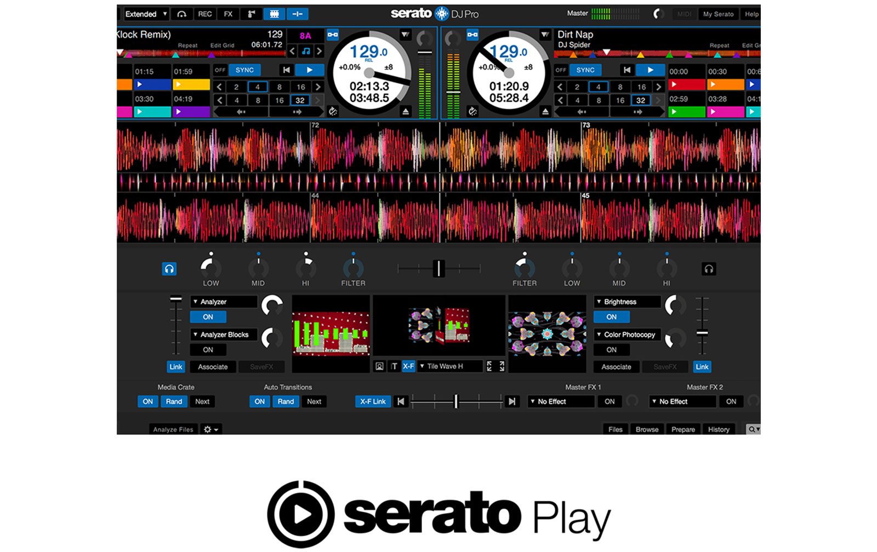
Task: Toggle the video filmstrip panel icon
Action: tap(274, 14)
